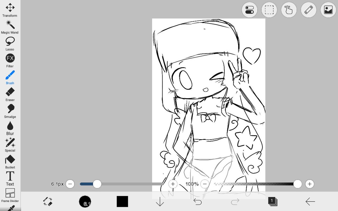Click the brush thickness slider handle
Viewport: 338px width, 211px height.
click(97, 184)
